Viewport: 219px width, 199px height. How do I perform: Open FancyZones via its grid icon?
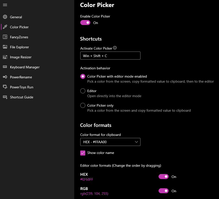(5, 37)
